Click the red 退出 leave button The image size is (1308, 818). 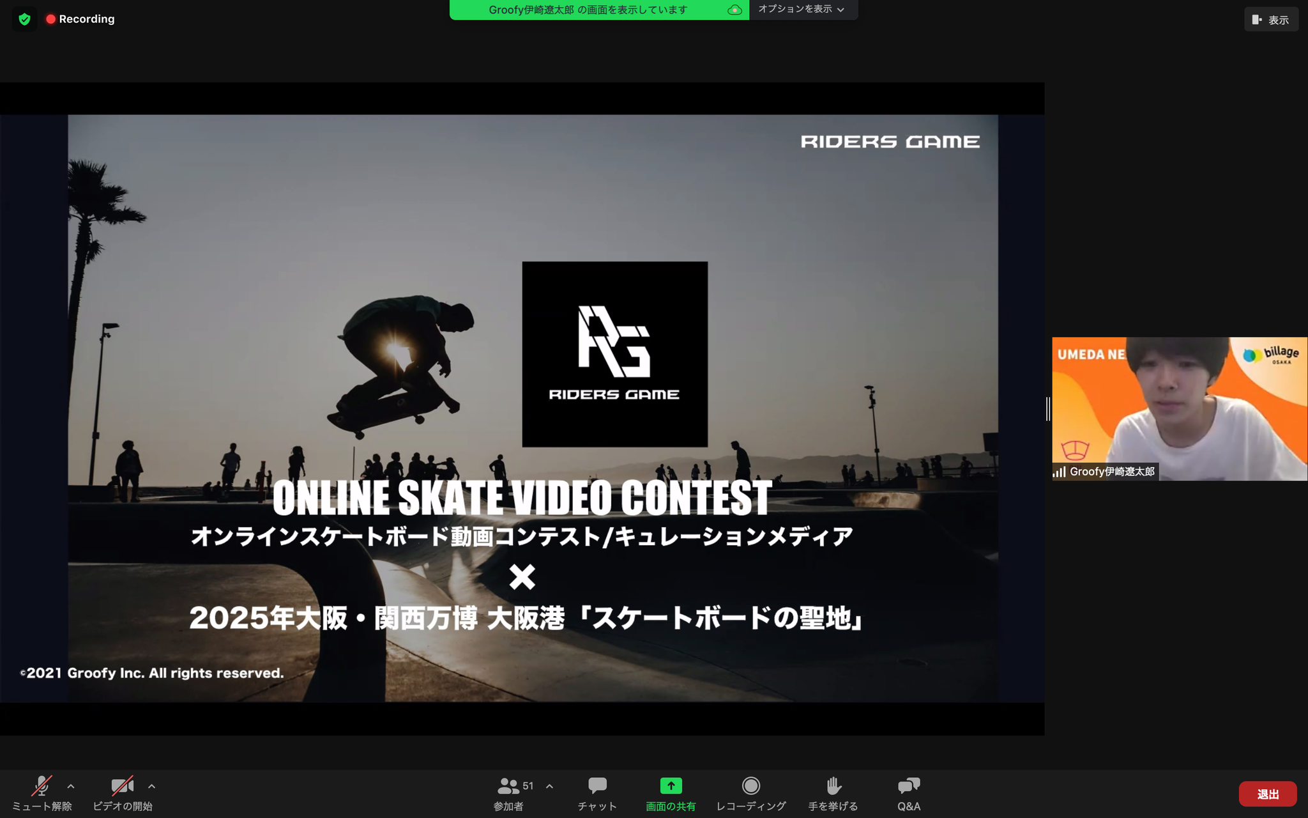[1267, 794]
